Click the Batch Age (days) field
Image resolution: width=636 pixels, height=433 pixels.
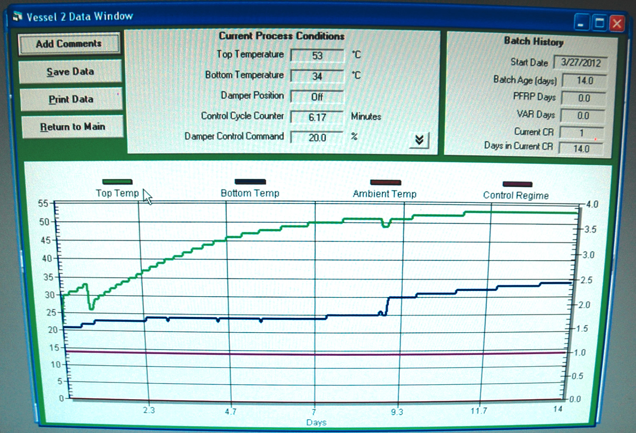tap(584, 80)
